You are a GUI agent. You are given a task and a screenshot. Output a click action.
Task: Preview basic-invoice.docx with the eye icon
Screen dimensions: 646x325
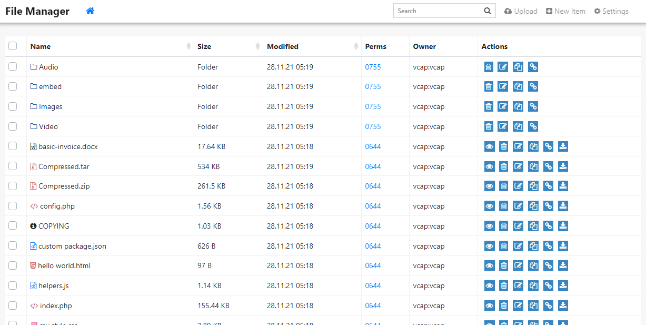pyautogui.click(x=489, y=146)
